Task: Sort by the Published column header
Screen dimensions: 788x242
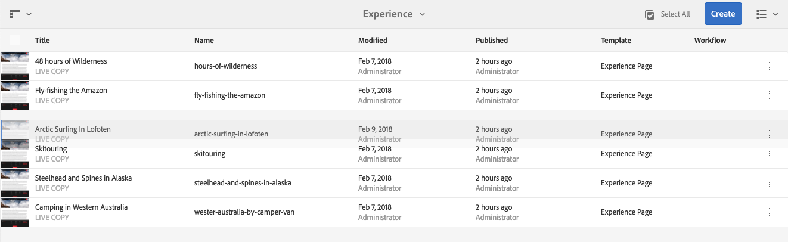Action: [492, 41]
